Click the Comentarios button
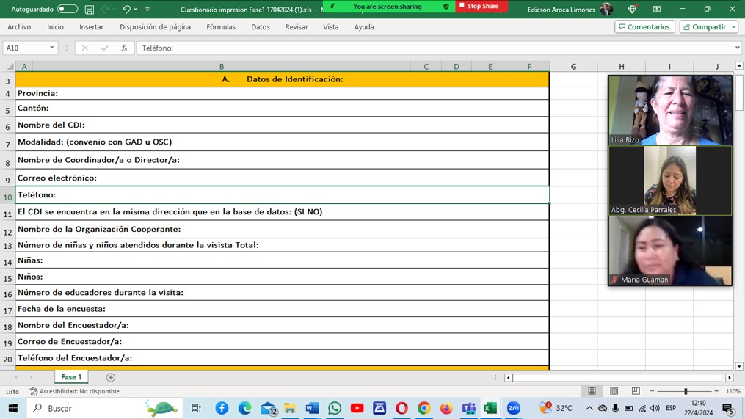The image size is (745, 419). [644, 27]
